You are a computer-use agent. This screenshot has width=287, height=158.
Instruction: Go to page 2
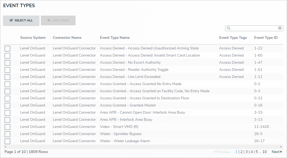(x=241, y=152)
